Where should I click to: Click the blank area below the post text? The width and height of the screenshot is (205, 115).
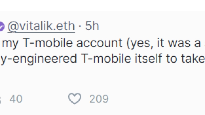pos(102,78)
